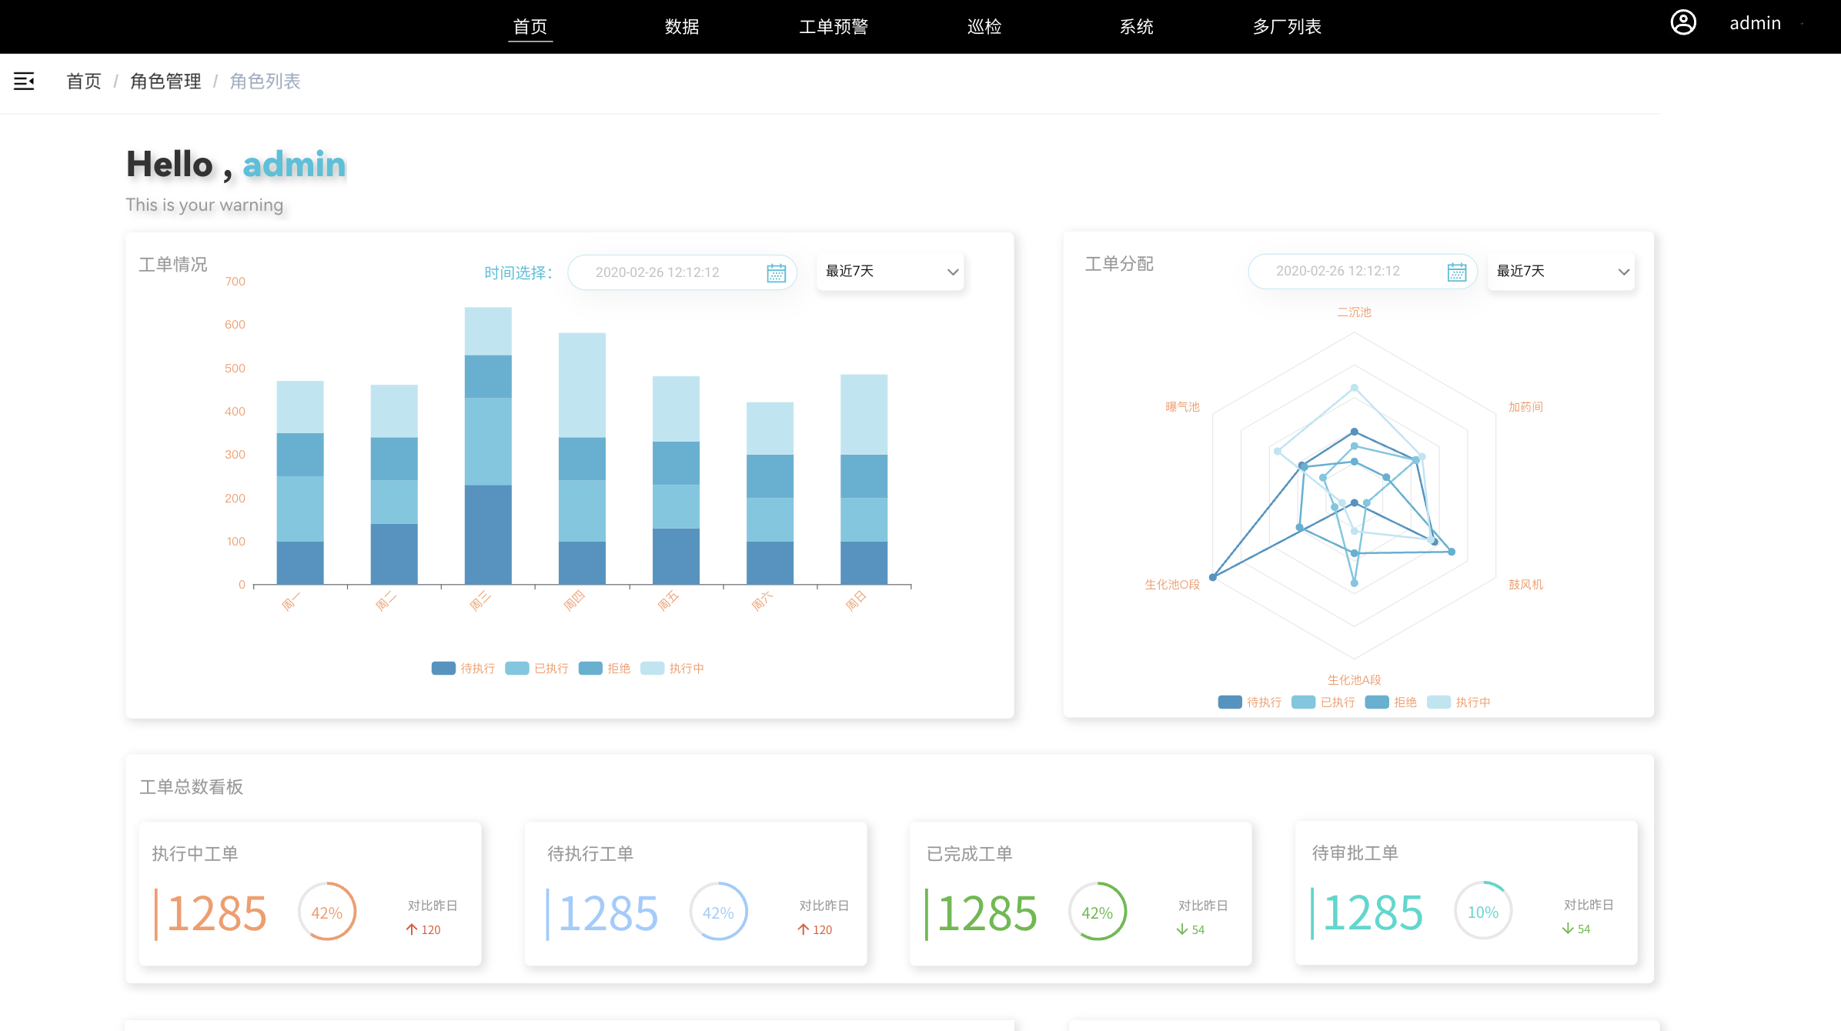Click the 10% ring in 待审批工单 card

coord(1482,911)
